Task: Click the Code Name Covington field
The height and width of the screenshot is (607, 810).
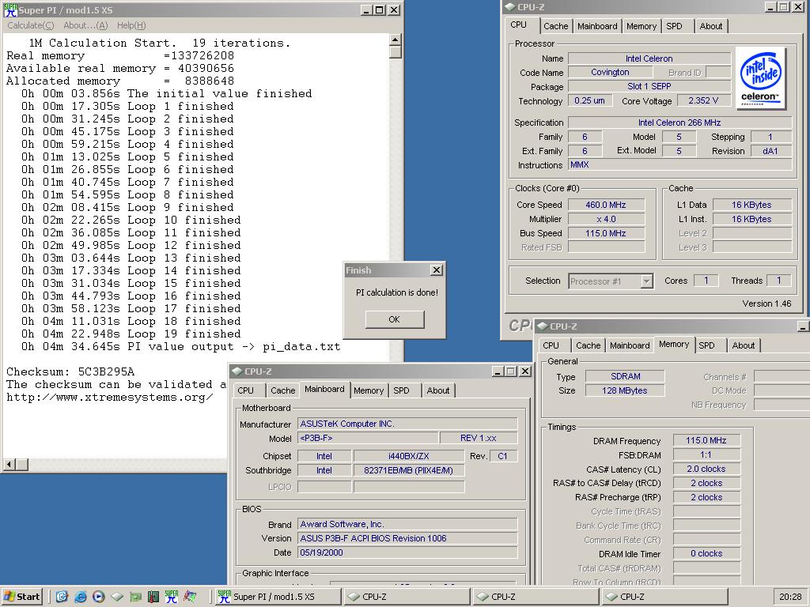Action: pos(610,72)
